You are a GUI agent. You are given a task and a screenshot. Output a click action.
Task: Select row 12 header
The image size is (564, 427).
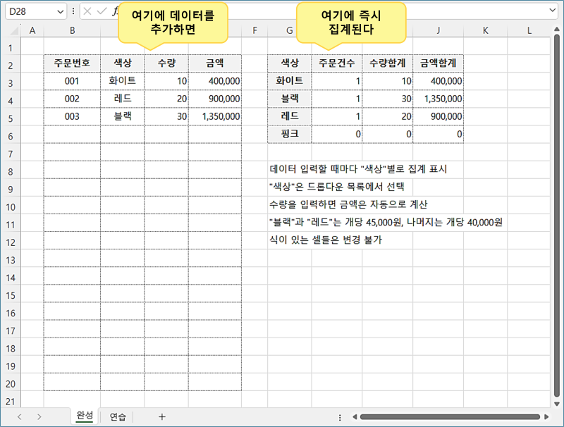point(10,242)
